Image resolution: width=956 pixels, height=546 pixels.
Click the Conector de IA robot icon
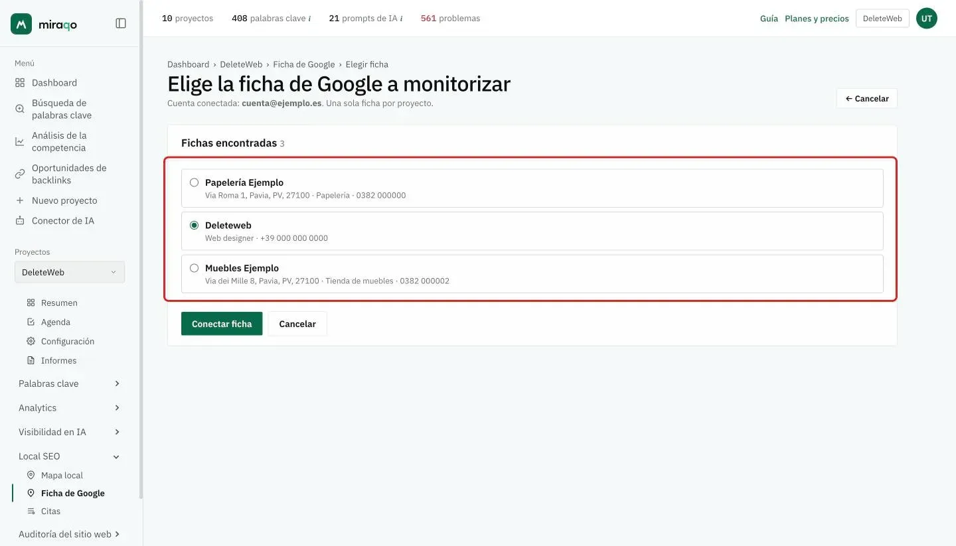pyautogui.click(x=20, y=221)
